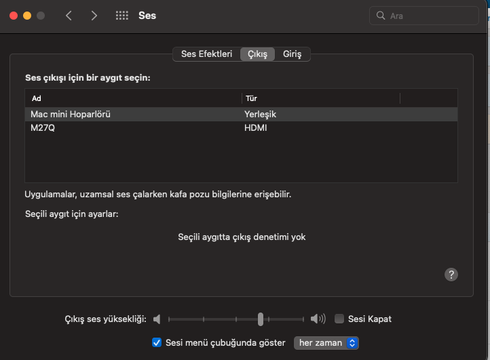Image resolution: width=490 pixels, height=360 pixels.
Task: Switch to the Ses Efektleri tab
Action: pyautogui.click(x=206, y=54)
